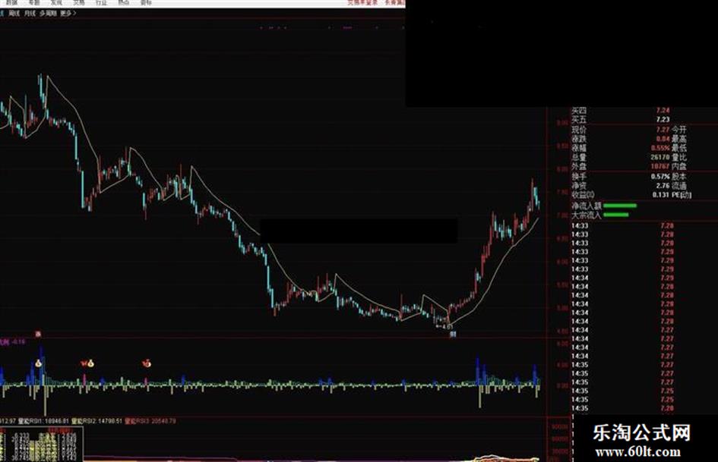Switch to the 周线 weekly chart tab
718x462 pixels.
(14, 13)
